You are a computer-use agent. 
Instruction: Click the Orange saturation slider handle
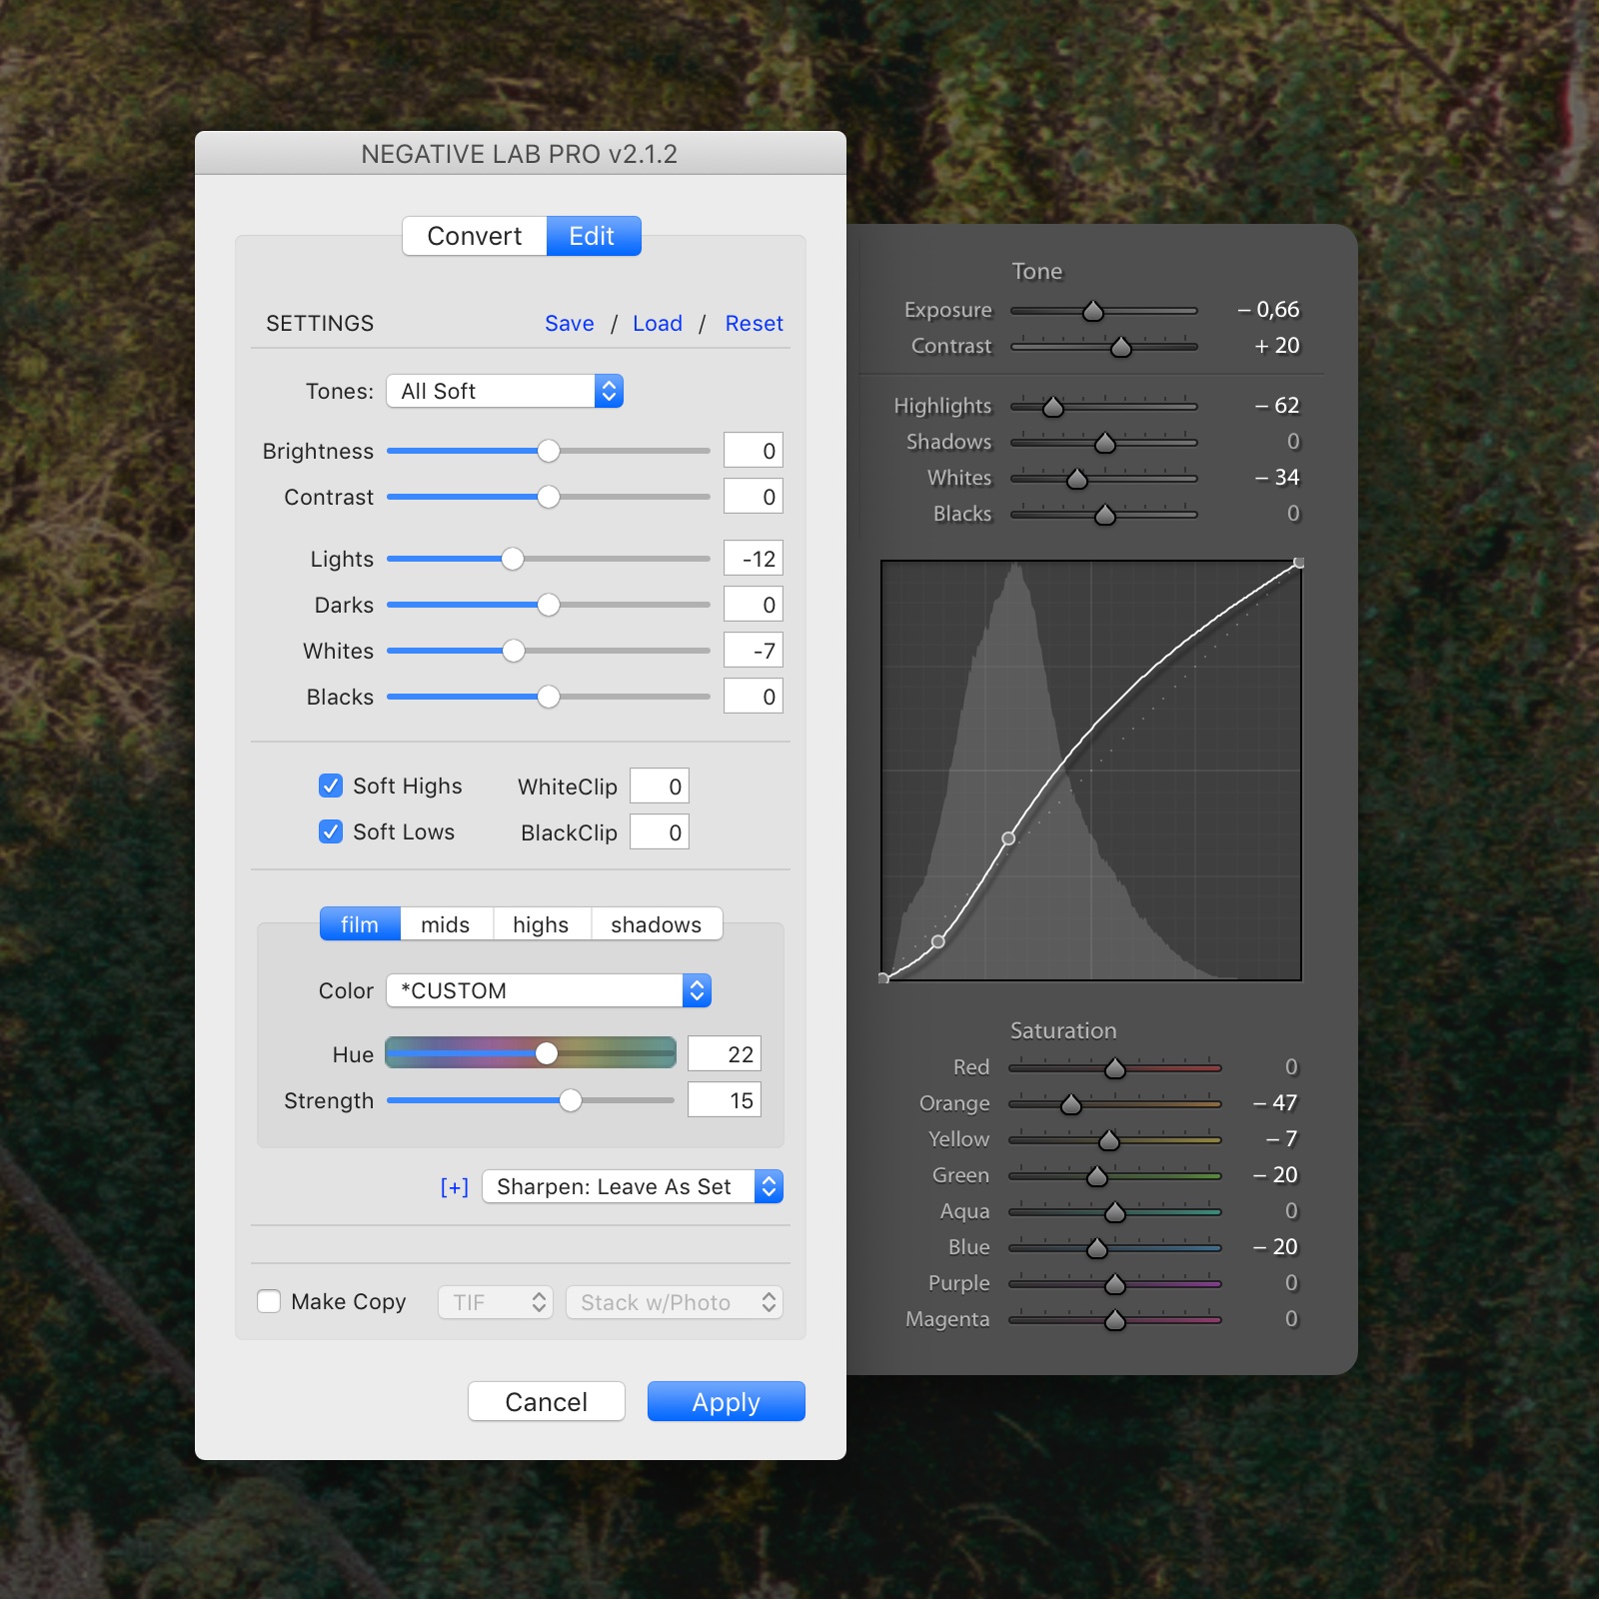pos(1071,1104)
